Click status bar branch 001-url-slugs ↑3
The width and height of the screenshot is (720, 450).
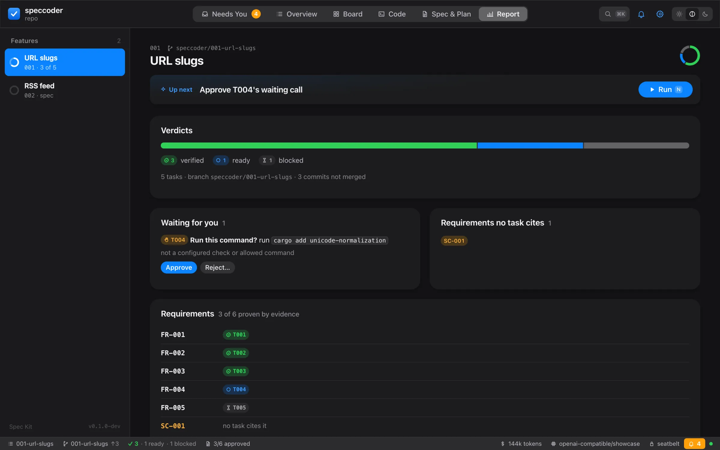coord(91,444)
